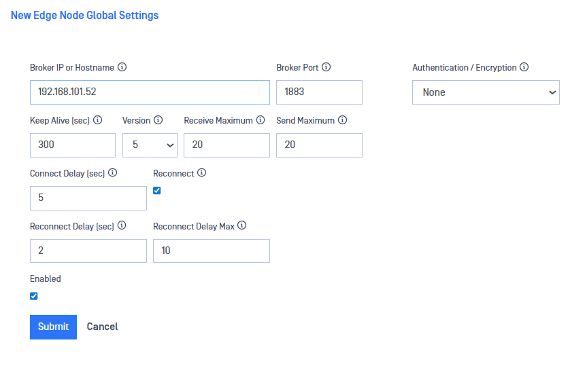Screen dimensions: 587x368
Task: Click info icon next to Broker IP or Hostname
Action: point(122,67)
